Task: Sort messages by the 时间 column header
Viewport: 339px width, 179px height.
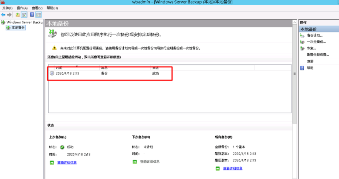Action: coord(59,67)
